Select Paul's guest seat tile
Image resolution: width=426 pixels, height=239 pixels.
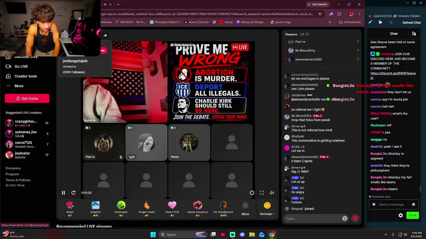(104, 143)
